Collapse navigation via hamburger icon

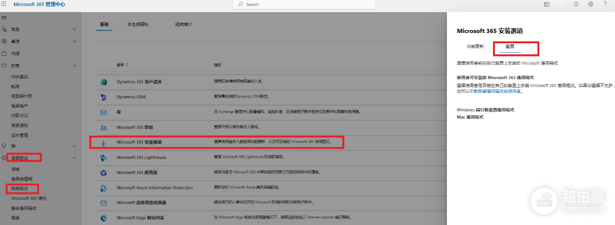point(4,18)
